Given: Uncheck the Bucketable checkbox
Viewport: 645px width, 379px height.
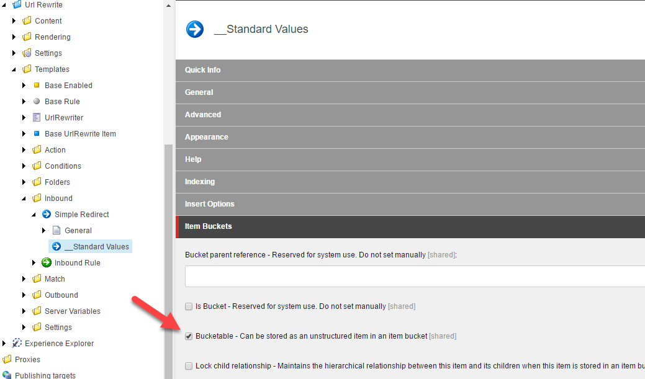Looking at the screenshot, I should tap(189, 336).
